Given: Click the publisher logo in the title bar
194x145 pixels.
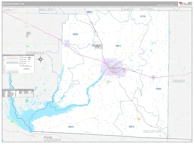Looking at the screenshot, I should 183,4.
